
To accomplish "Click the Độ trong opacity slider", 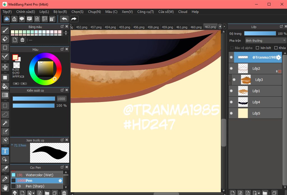I will (x=260, y=33).
